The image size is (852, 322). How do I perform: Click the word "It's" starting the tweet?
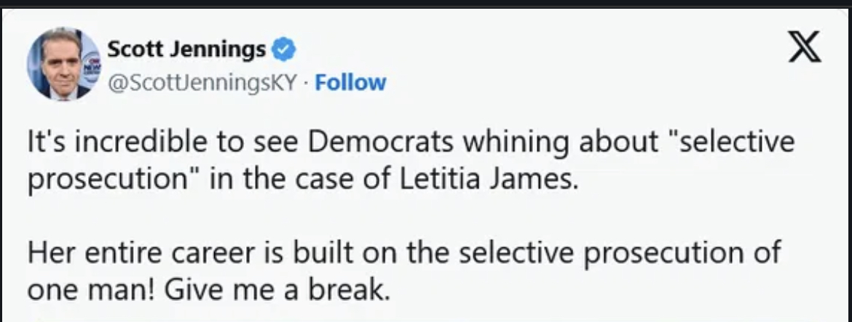[x=44, y=143]
